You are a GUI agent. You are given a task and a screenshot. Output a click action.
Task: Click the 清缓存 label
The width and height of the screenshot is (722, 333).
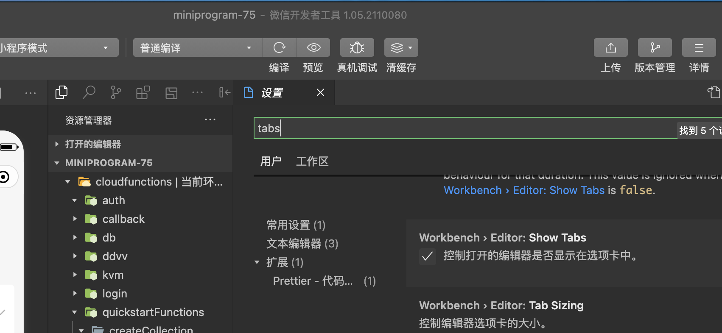click(401, 68)
